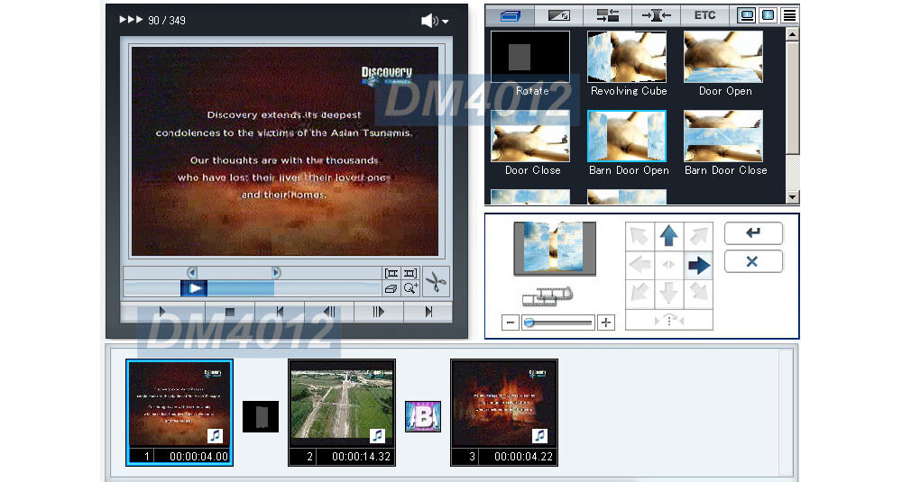This screenshot has width=902, height=482.
Task: Click the video preview showing Discovery condolences
Action: [x=285, y=151]
